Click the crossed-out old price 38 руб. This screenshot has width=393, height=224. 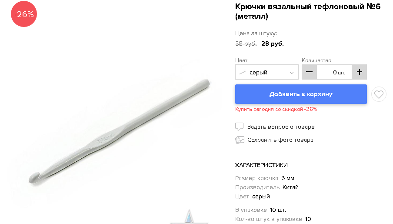click(246, 43)
